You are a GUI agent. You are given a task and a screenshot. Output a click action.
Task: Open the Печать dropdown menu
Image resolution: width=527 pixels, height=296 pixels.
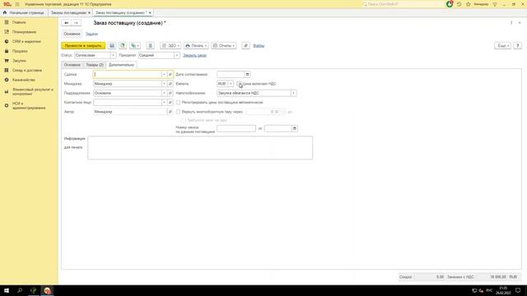tap(196, 46)
